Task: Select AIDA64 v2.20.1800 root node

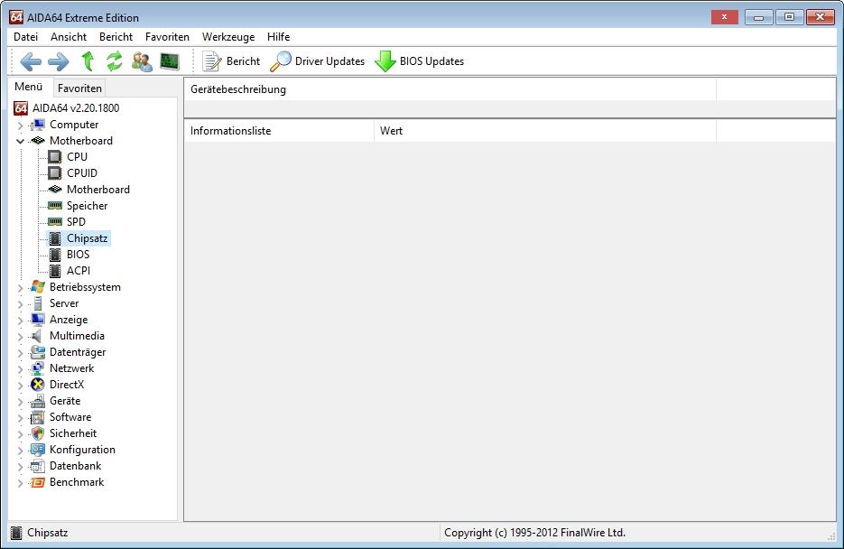Action: point(76,108)
